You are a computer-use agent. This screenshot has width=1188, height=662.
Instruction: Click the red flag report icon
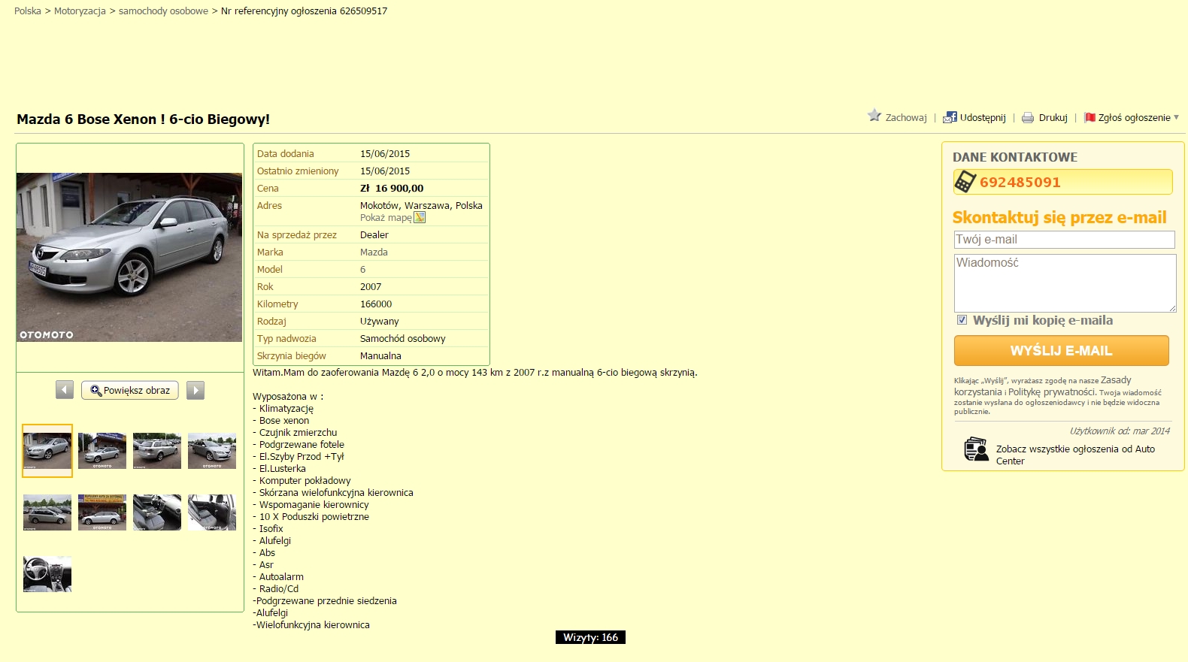[x=1090, y=117]
